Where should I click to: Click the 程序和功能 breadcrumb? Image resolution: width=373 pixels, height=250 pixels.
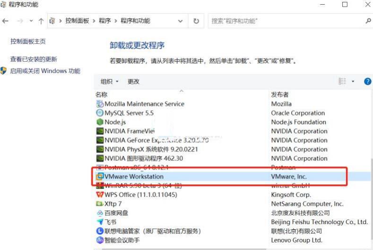click(x=135, y=21)
